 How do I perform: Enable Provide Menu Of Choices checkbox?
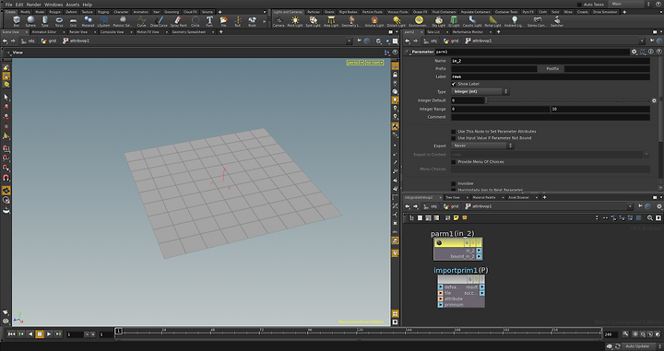[454, 162]
